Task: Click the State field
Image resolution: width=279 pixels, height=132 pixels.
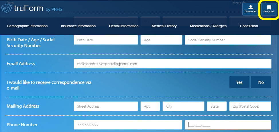Action: click(217, 106)
